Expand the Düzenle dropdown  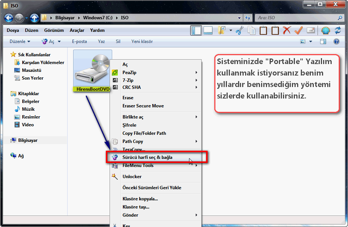coord(20,41)
